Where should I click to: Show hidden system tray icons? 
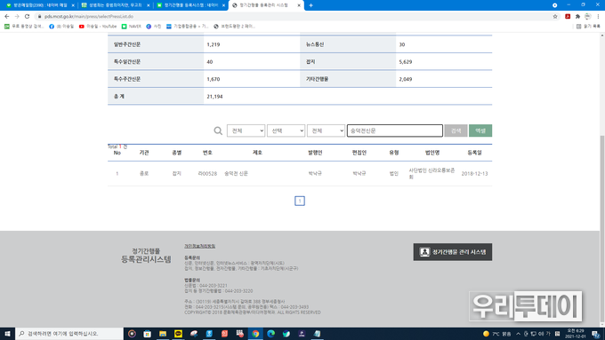pos(518,334)
